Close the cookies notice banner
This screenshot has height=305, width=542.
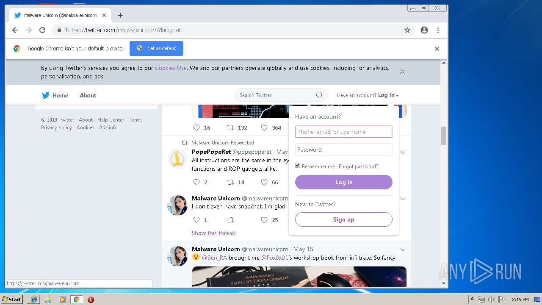click(x=403, y=72)
